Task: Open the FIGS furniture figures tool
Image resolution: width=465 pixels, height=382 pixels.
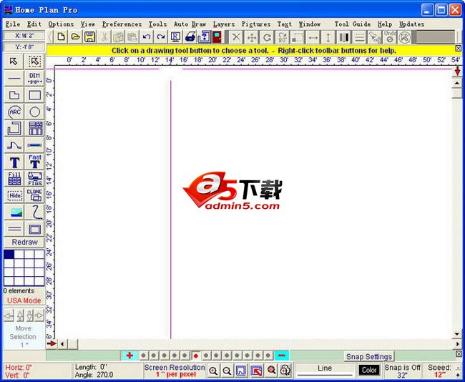Action: 35,179
